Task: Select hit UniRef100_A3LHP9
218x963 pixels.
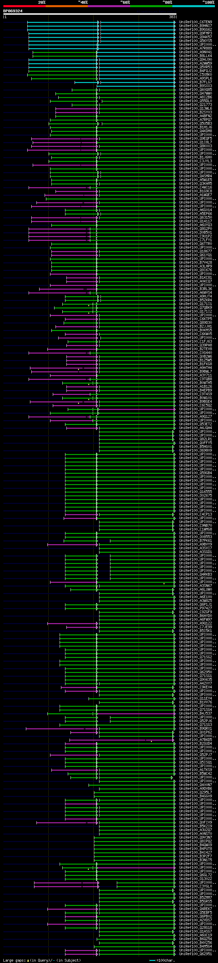Action: click(x=195, y=266)
